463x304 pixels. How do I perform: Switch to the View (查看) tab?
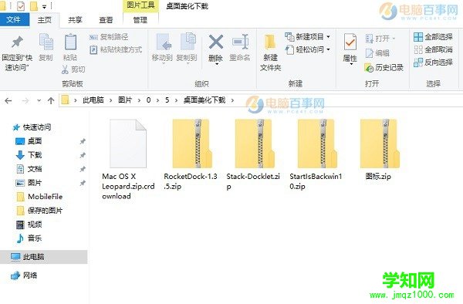click(106, 20)
